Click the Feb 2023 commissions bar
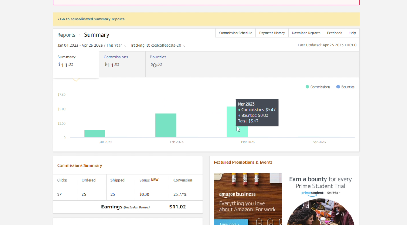The width and height of the screenshot is (407, 225). point(166,126)
